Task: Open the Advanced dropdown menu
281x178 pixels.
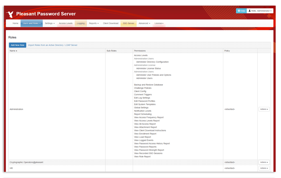Action: click(x=144, y=23)
